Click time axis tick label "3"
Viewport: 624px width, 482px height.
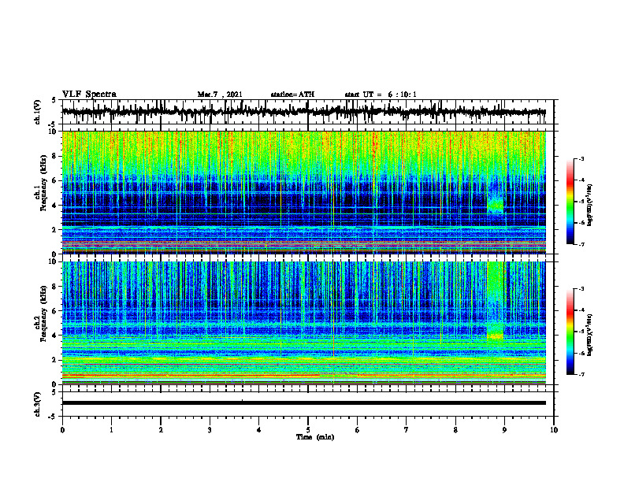pyautogui.click(x=210, y=430)
